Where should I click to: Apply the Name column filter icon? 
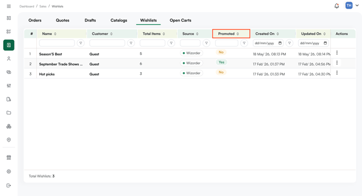(81, 43)
